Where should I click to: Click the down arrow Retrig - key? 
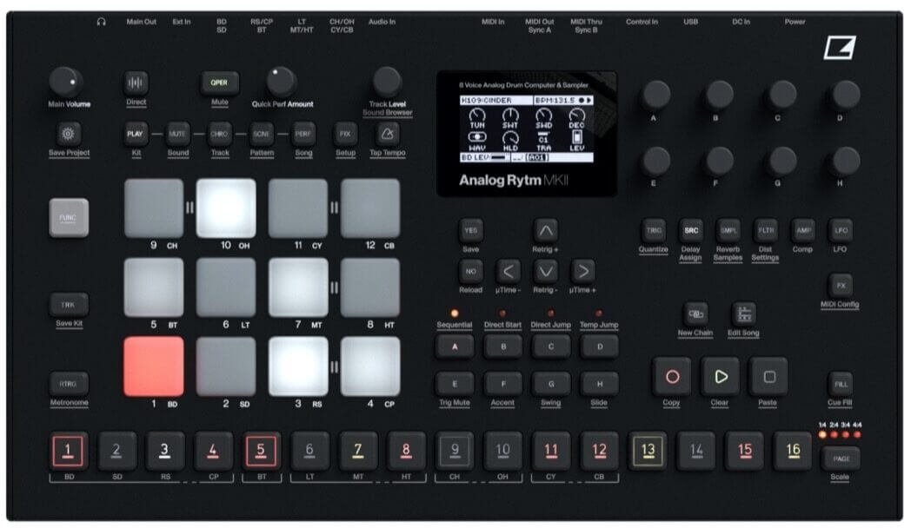pos(546,271)
